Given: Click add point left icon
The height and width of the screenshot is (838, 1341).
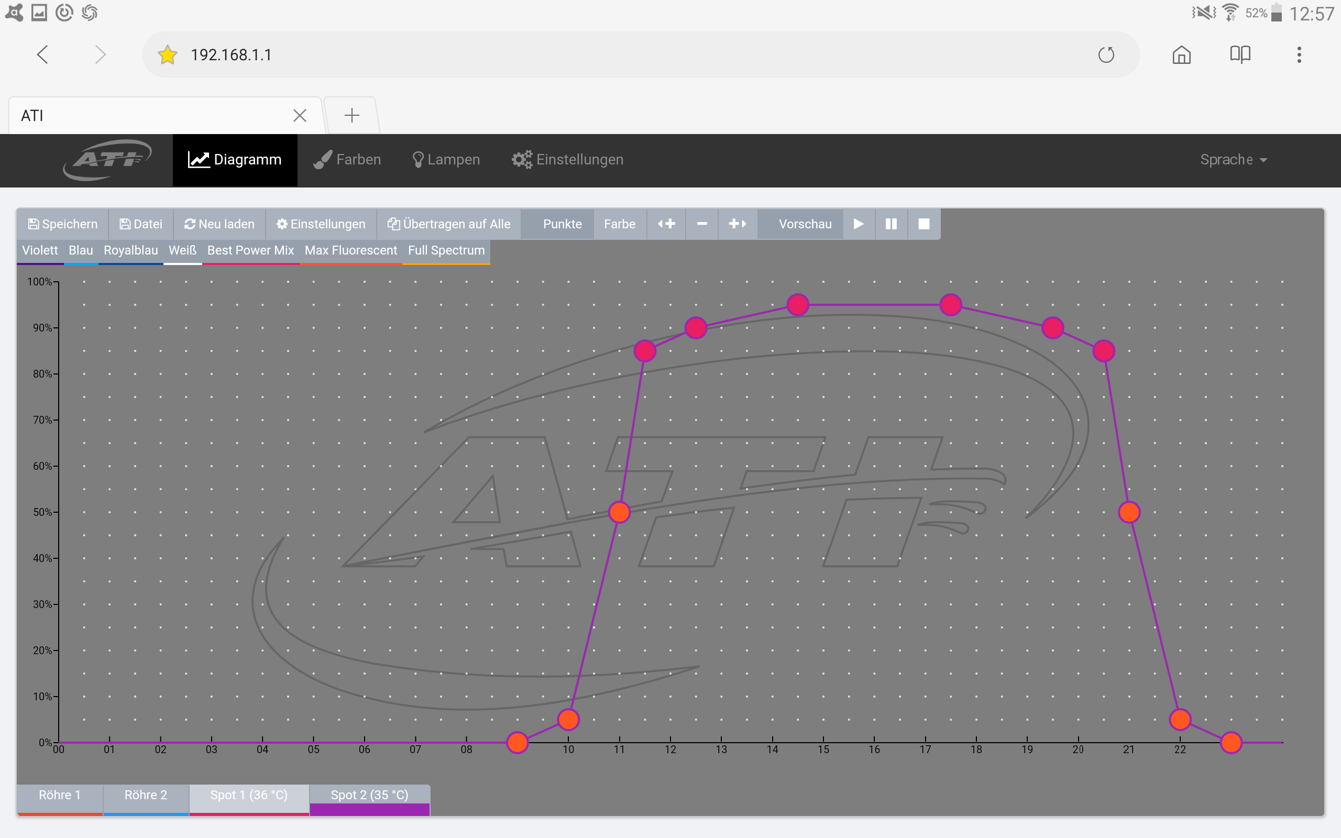Looking at the screenshot, I should coord(666,224).
